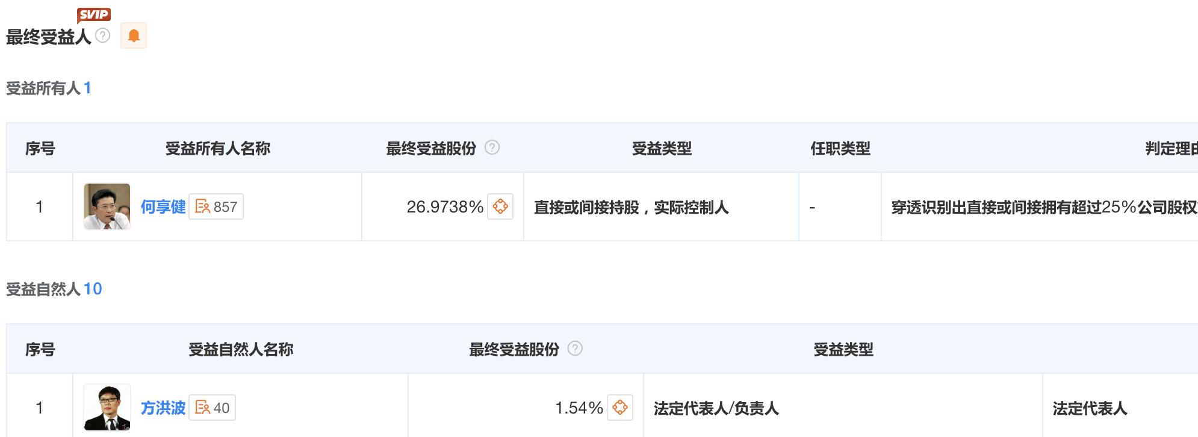1198x437 pixels.
Task: Click the 受益类型 header in first table
Action: (661, 148)
